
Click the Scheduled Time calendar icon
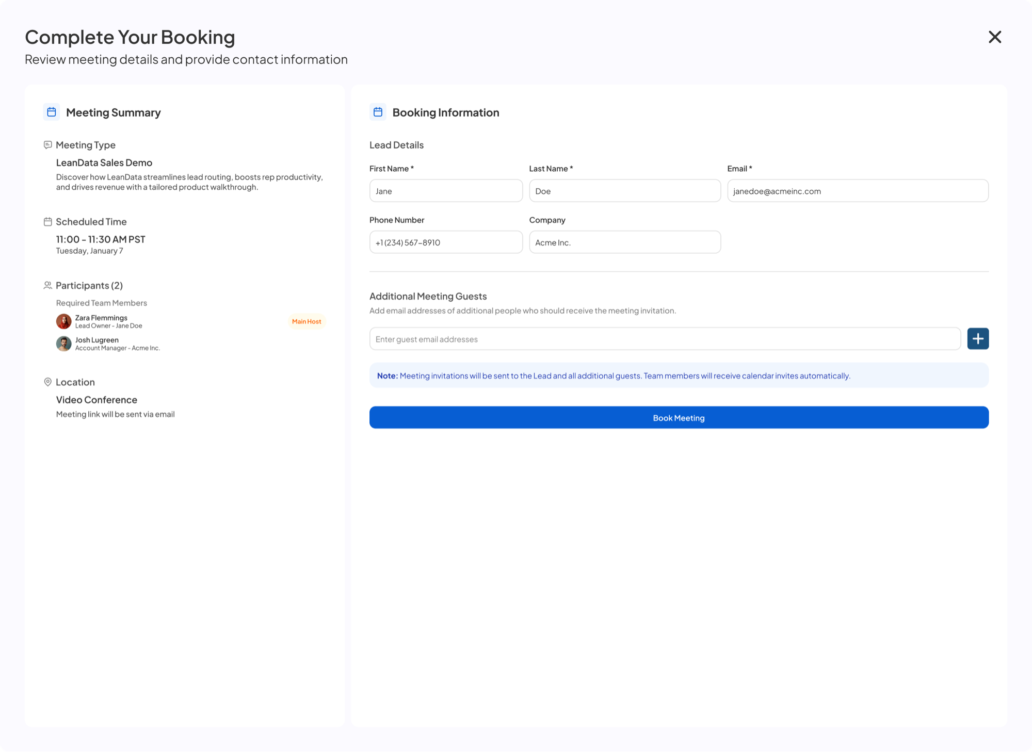point(47,222)
